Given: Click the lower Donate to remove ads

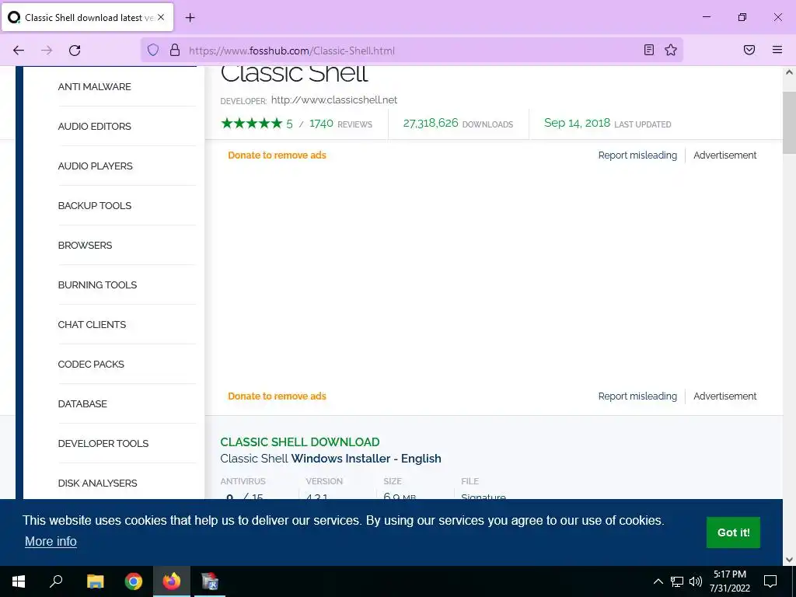Looking at the screenshot, I should 277,396.
